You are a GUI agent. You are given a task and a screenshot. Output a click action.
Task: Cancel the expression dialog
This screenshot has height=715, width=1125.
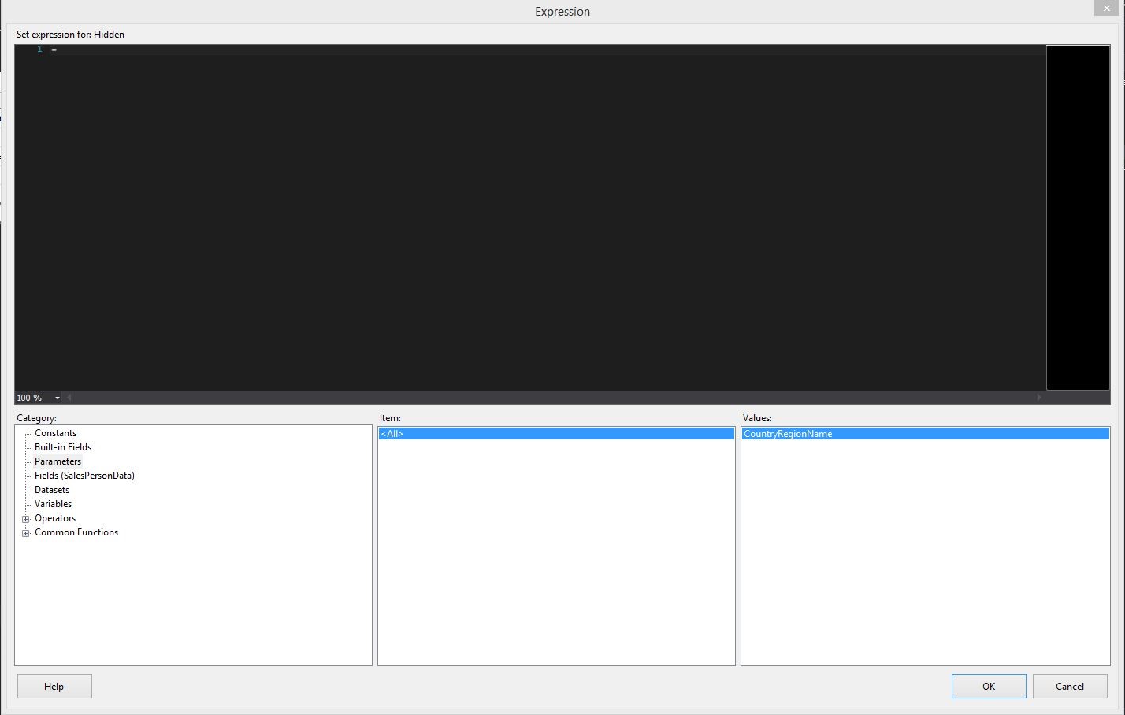coord(1069,686)
